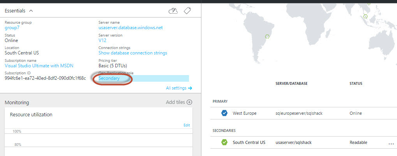Click the blue West Europe primary hexagon icon
This screenshot has width=397, height=156.
click(224, 113)
